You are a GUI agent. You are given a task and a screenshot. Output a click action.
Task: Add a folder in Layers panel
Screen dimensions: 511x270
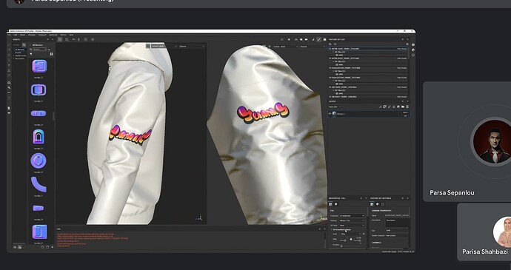coord(403,107)
